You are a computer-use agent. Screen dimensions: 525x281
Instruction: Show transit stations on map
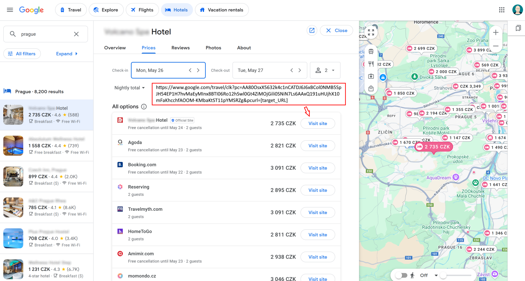(x=371, y=52)
